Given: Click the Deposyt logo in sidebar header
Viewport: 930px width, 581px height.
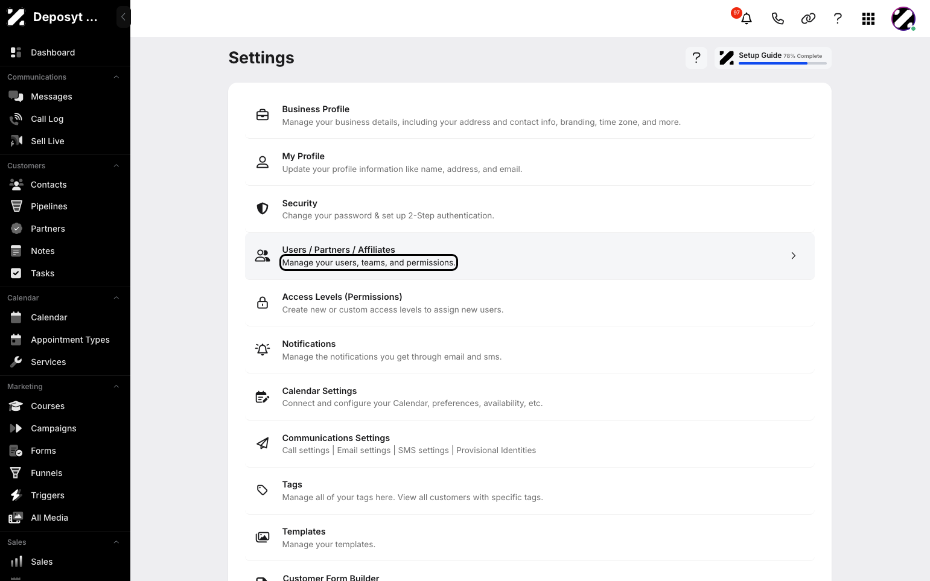Looking at the screenshot, I should [x=16, y=17].
